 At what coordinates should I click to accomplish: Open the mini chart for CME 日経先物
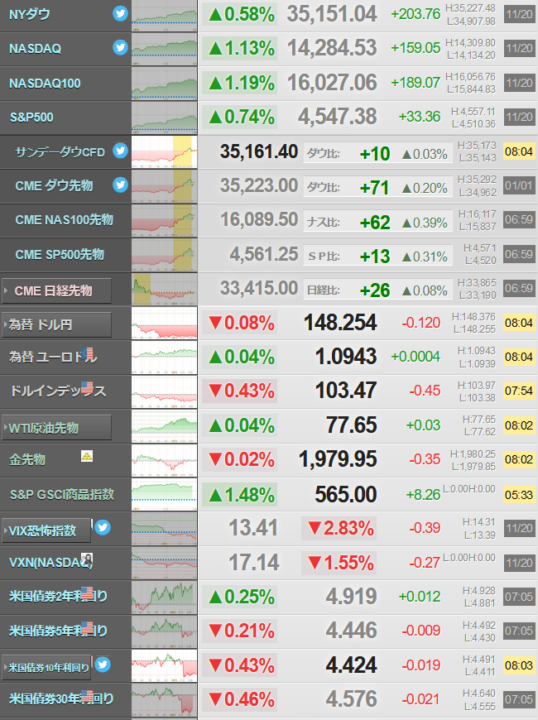tap(165, 289)
